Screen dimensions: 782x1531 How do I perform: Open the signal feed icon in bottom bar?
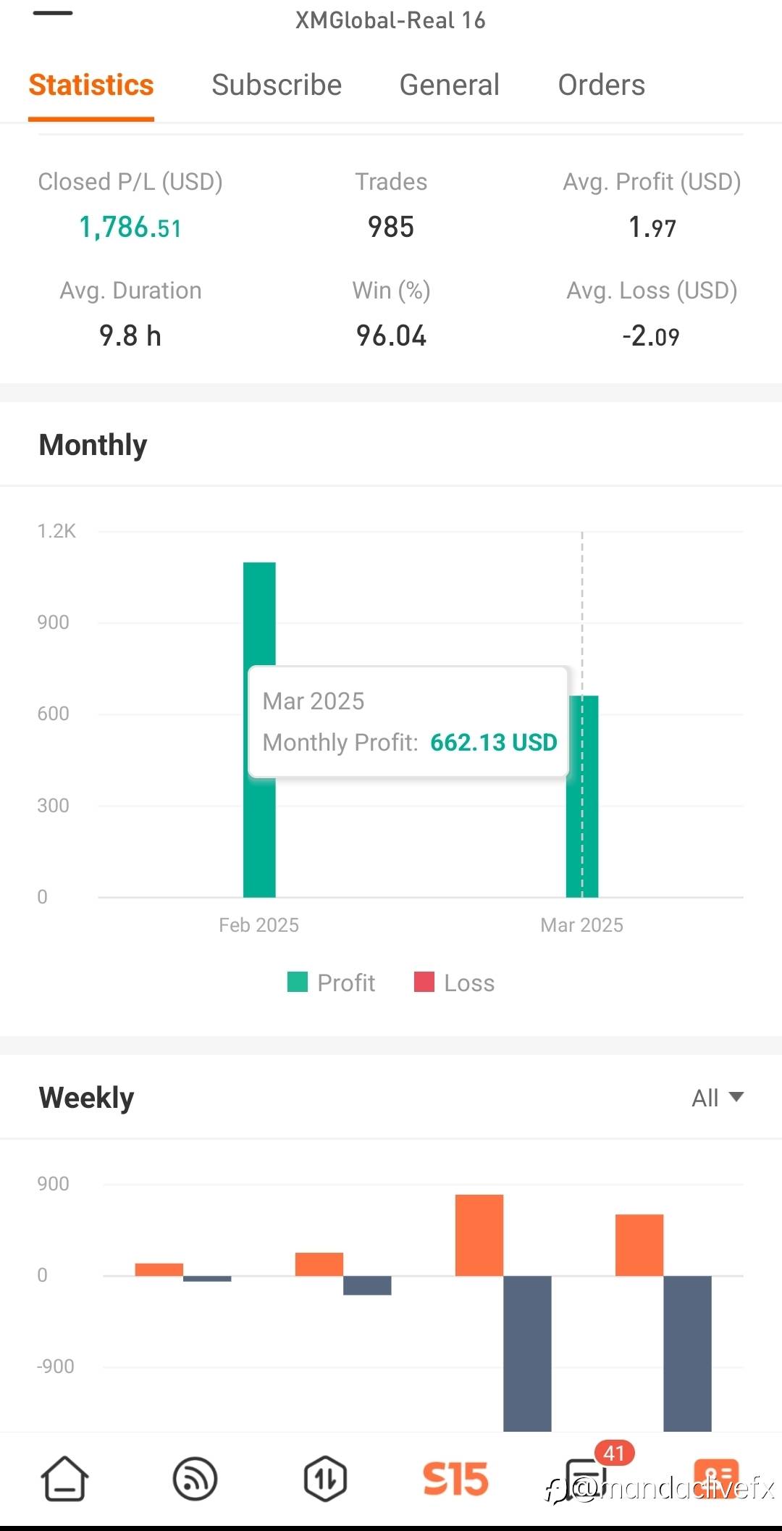tap(195, 1478)
